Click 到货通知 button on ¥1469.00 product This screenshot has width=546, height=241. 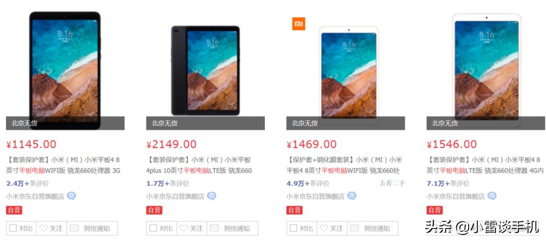(x=373, y=228)
